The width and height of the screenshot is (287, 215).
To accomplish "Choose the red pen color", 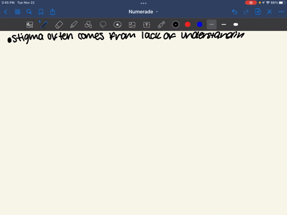I will tap(188, 24).
